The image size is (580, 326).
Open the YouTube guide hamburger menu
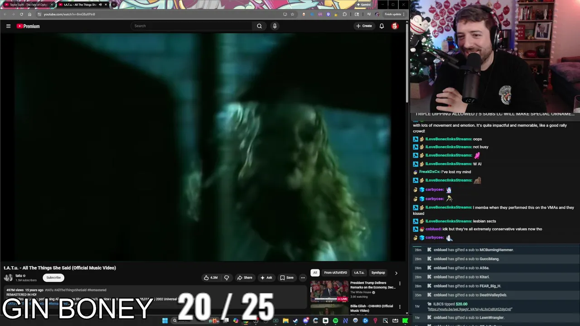tap(8, 26)
